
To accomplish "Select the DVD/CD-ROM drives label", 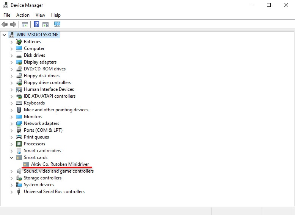I will 45,69.
